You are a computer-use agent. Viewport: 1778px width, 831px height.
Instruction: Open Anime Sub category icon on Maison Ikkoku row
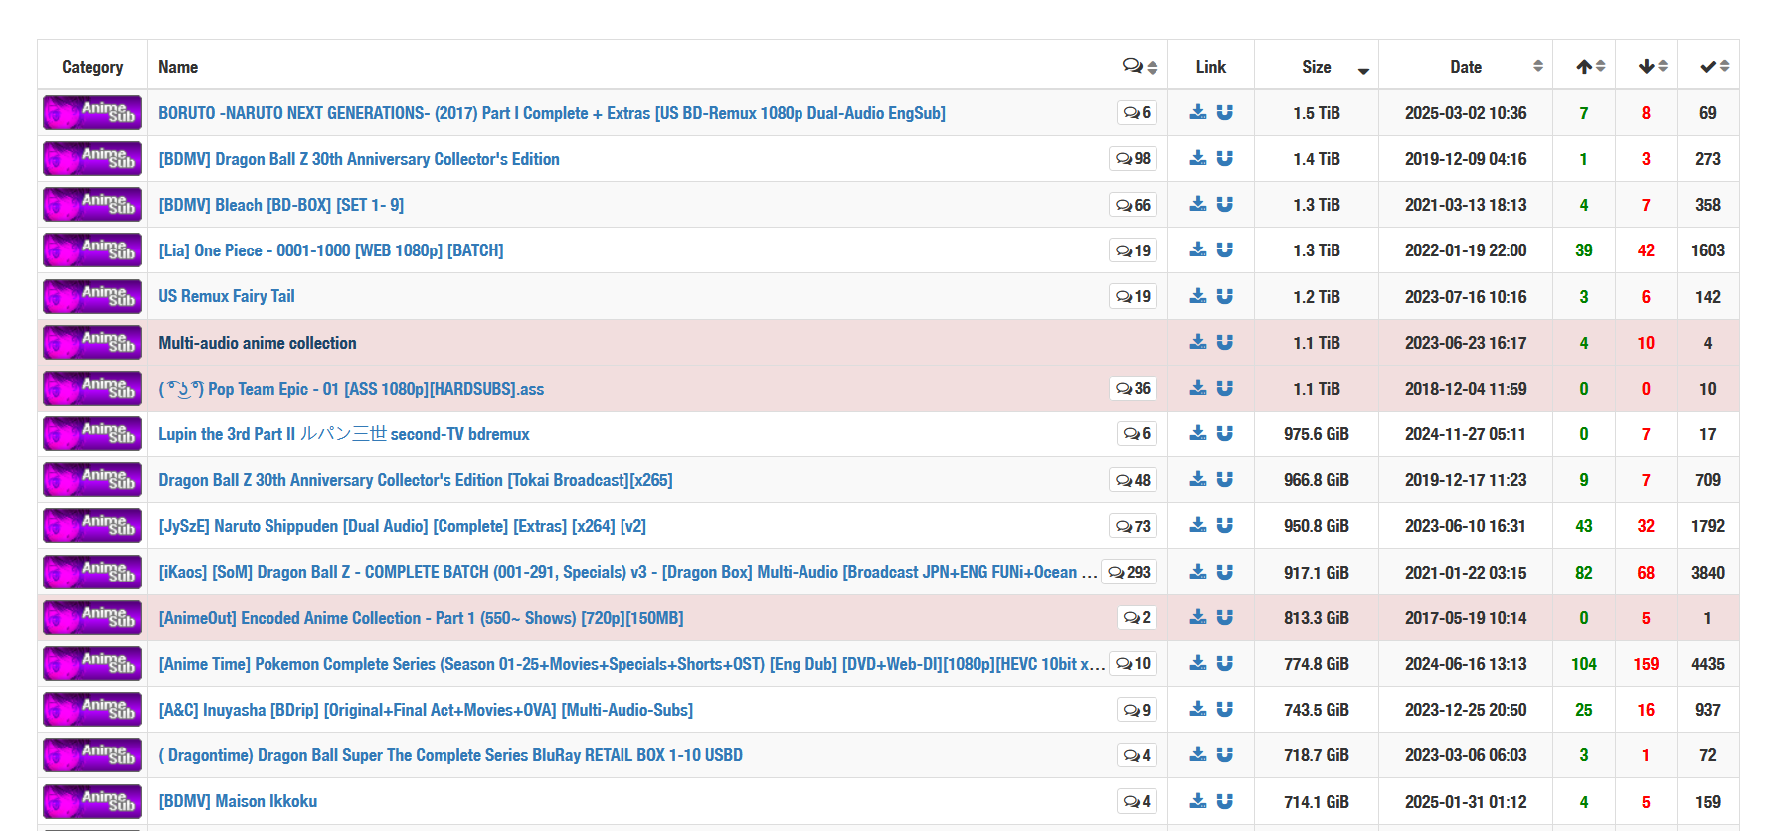click(92, 801)
